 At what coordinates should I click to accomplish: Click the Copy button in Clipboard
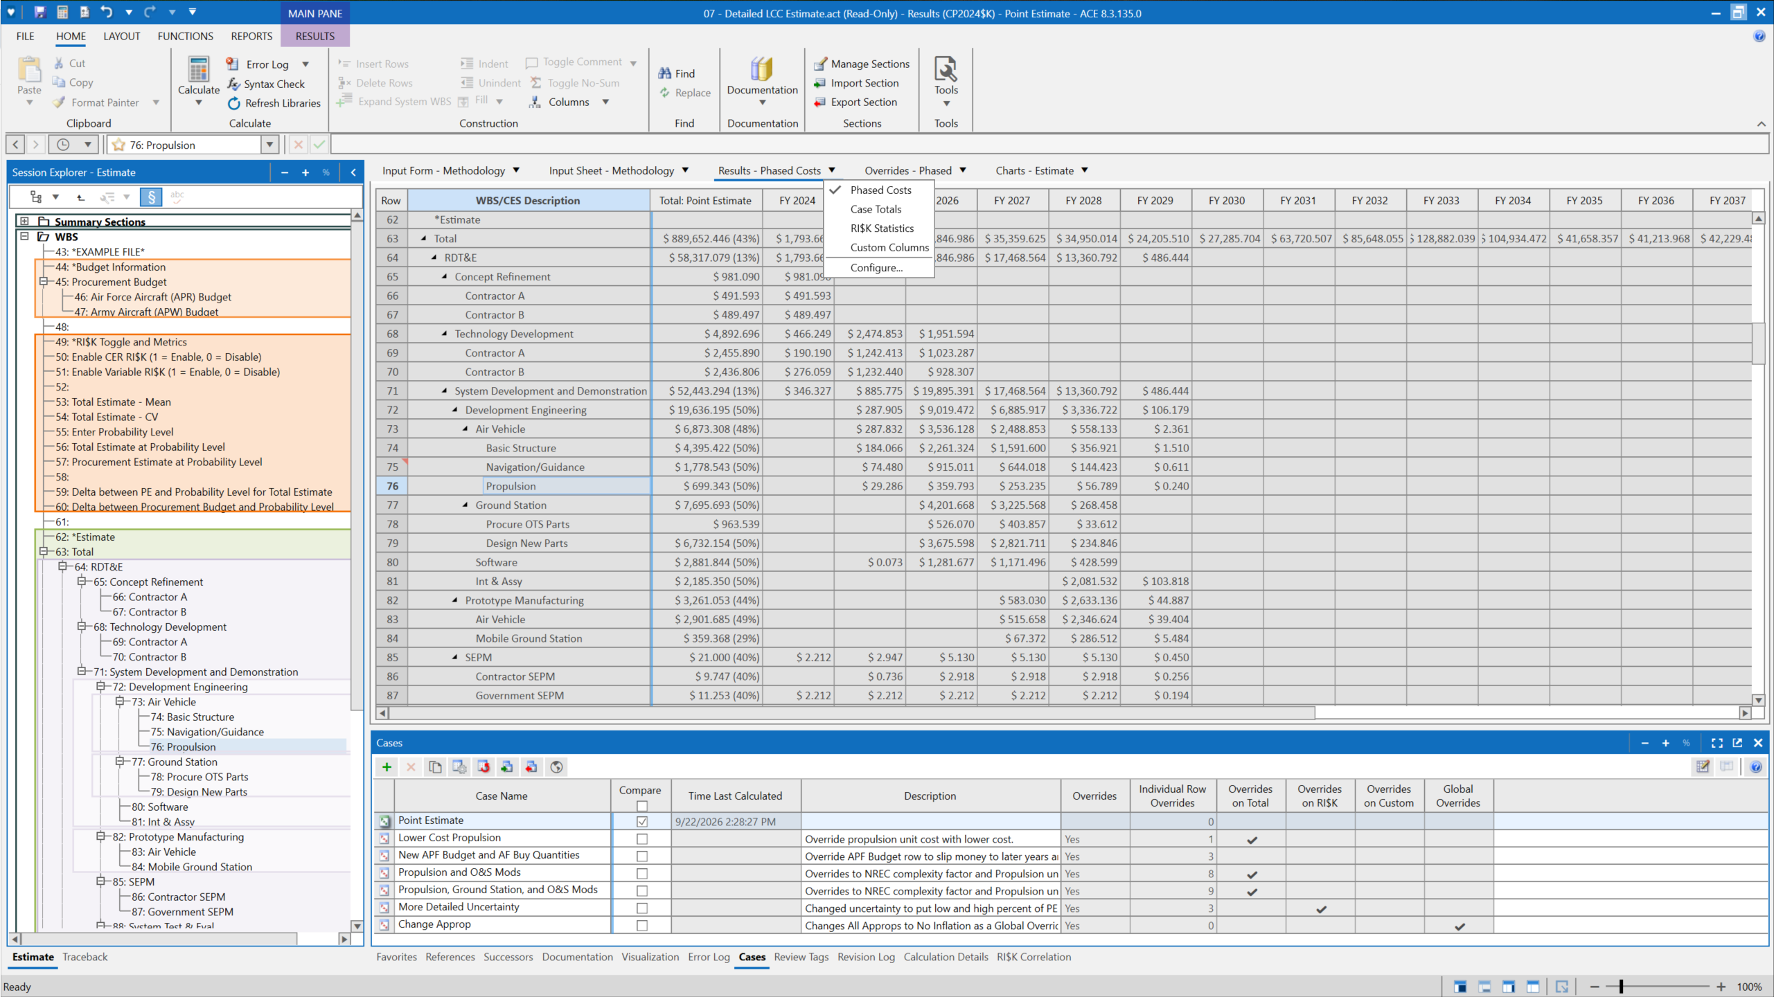pos(73,82)
